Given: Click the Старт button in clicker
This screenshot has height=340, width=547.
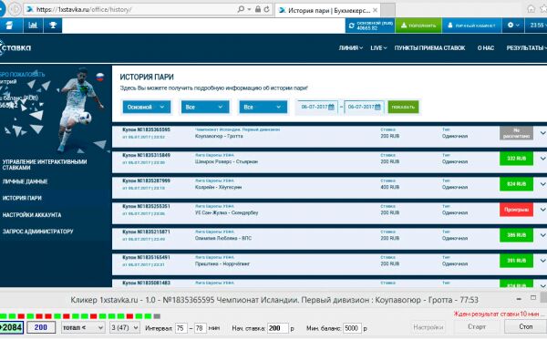Looking at the screenshot, I should 477,326.
